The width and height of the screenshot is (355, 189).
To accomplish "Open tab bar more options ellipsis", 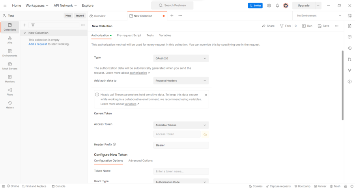I will pos(180,16).
